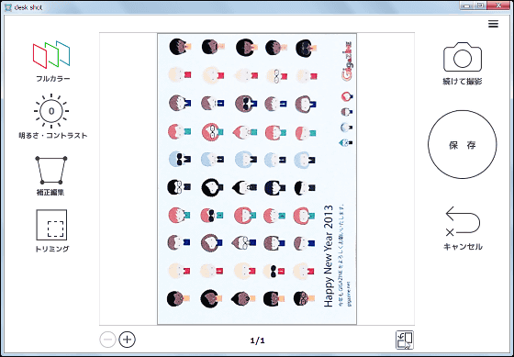Screen dimensions: 514x357
Task: Open the 明るさ・コントラスト brightness setting
Action: (51, 111)
